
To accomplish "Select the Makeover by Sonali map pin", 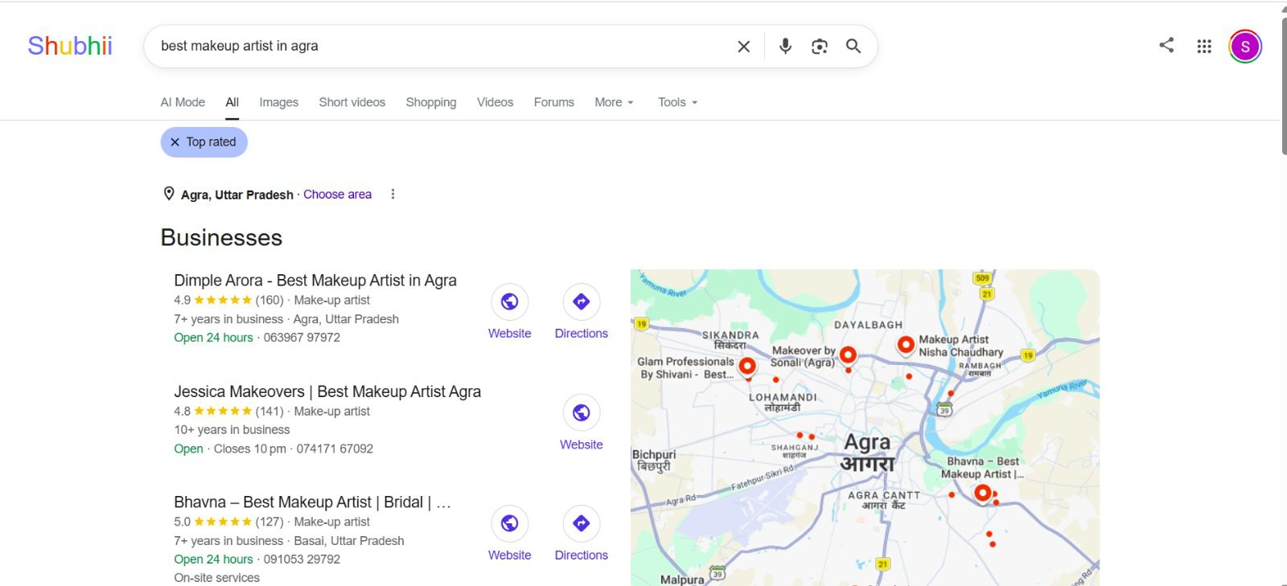I will 848,356.
